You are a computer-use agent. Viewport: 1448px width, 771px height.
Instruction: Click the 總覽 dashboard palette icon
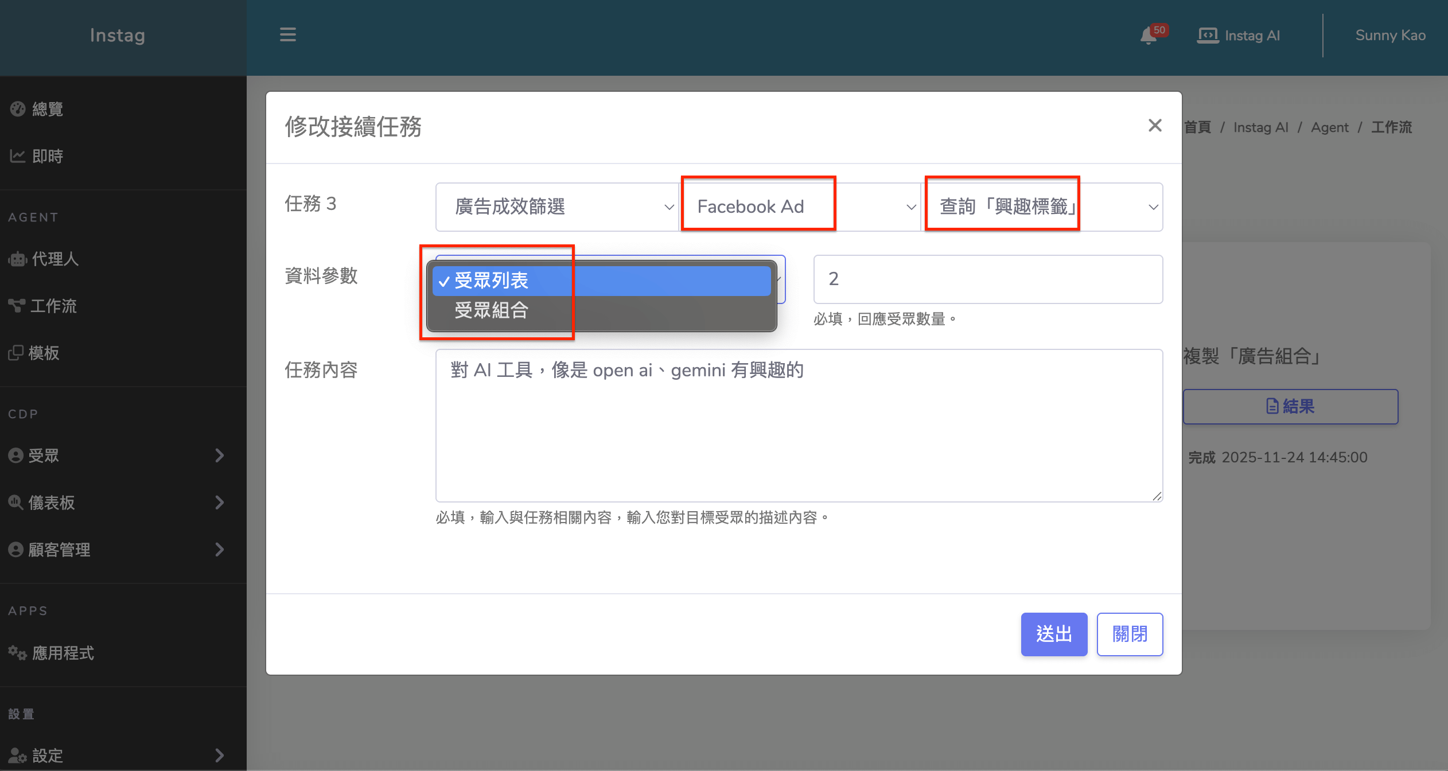point(18,108)
